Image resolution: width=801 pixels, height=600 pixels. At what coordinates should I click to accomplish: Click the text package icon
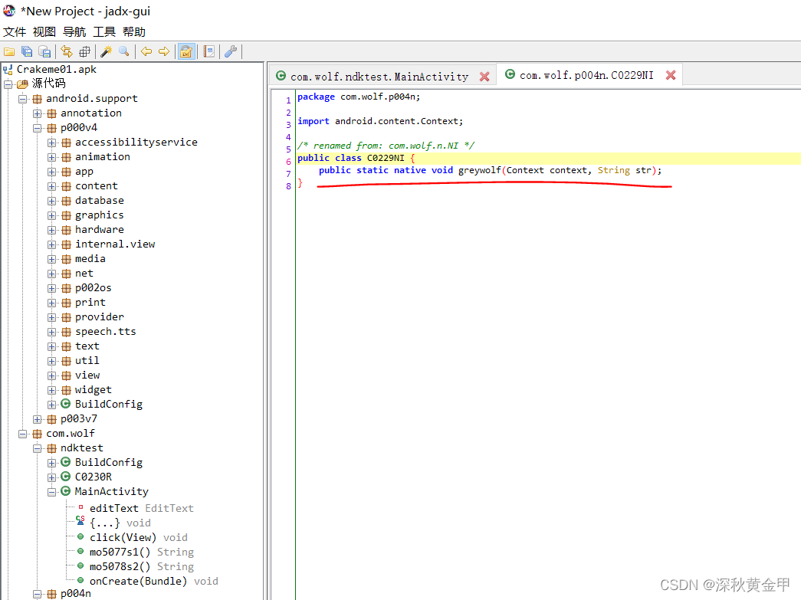pyautogui.click(x=67, y=346)
